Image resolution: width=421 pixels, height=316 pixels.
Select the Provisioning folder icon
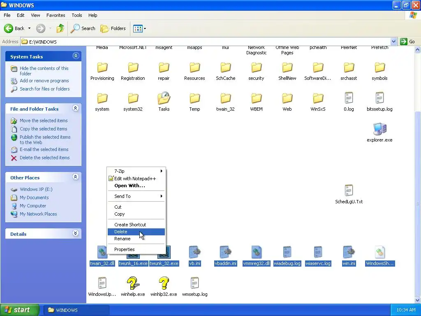click(102, 67)
